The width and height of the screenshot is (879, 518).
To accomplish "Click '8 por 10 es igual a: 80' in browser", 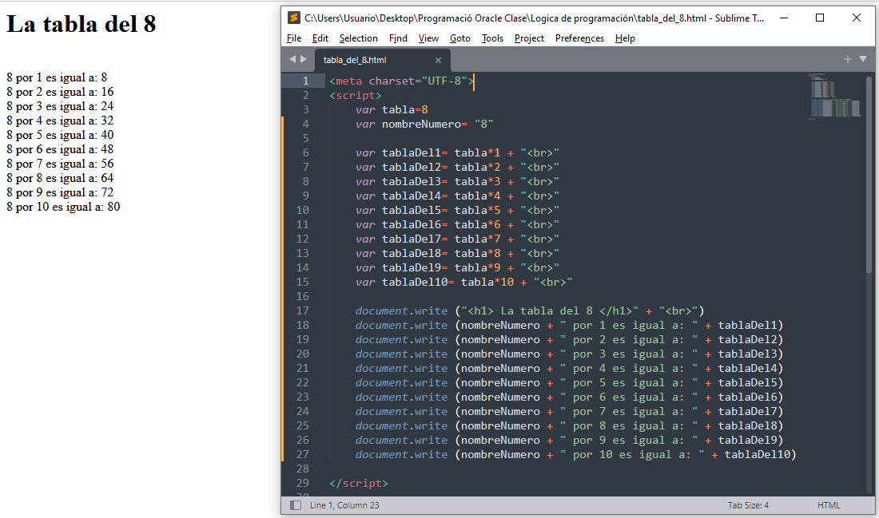I will 63,207.
